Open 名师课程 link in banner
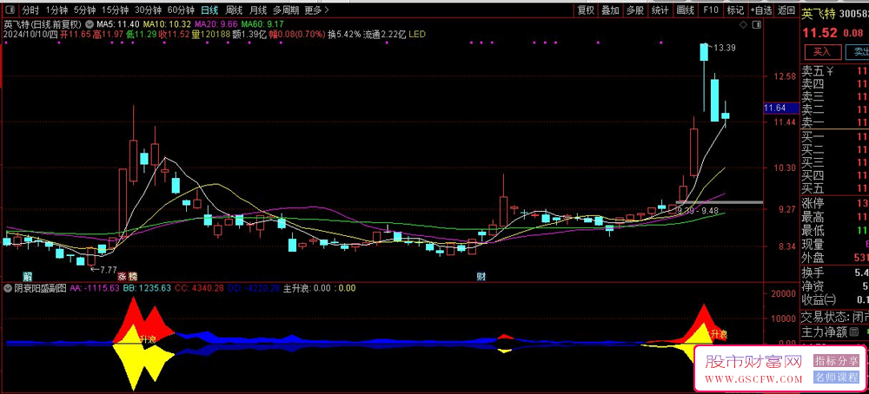This screenshot has width=869, height=394. tap(835, 378)
